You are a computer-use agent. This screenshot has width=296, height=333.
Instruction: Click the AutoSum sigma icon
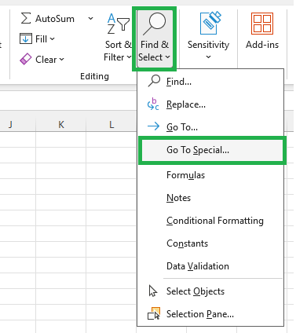(26, 19)
